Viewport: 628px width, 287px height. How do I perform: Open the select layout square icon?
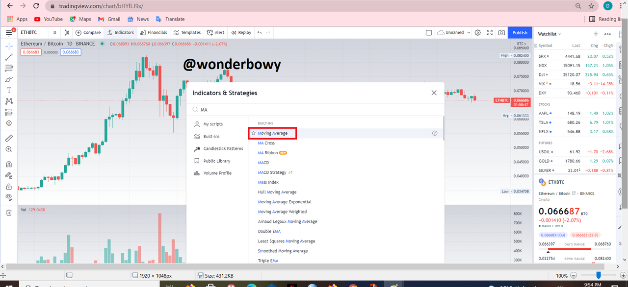429,33
